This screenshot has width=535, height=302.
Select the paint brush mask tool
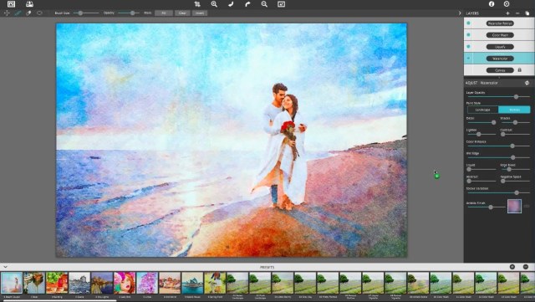tap(18, 13)
